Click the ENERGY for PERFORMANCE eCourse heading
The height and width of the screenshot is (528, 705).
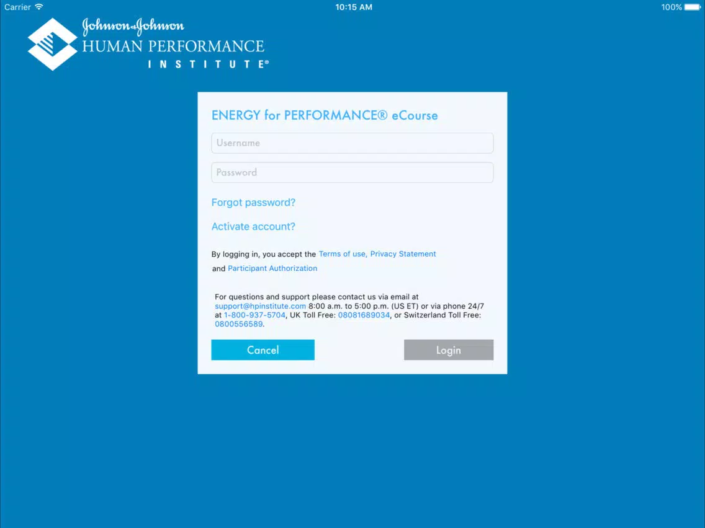[x=325, y=115]
